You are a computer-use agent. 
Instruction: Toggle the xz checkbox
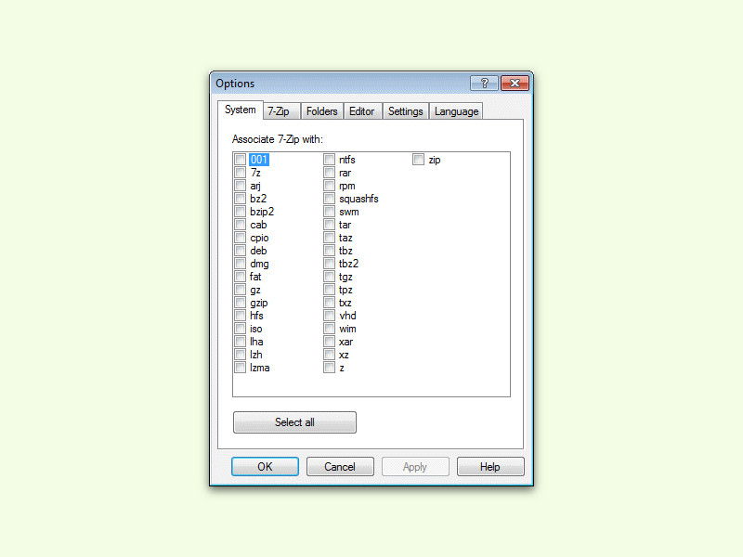pyautogui.click(x=330, y=355)
